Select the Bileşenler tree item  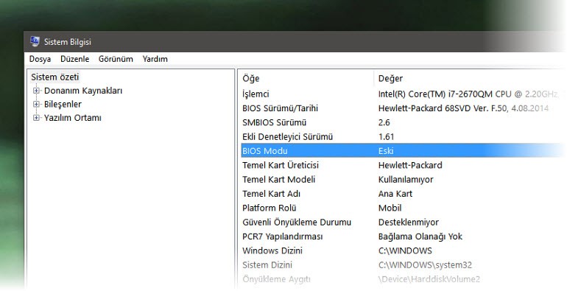(x=63, y=104)
